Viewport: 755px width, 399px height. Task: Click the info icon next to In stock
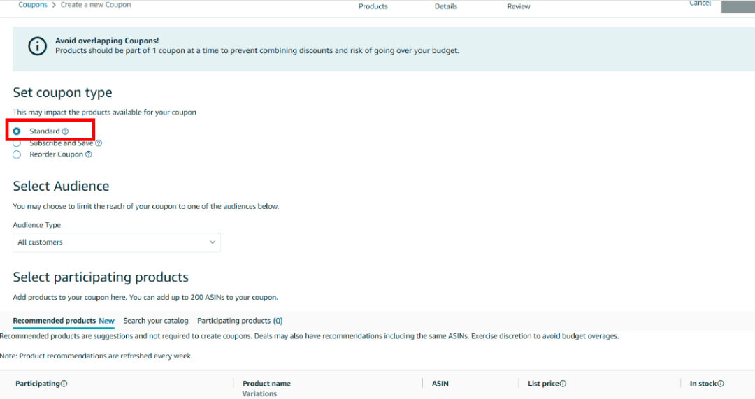pyautogui.click(x=721, y=384)
